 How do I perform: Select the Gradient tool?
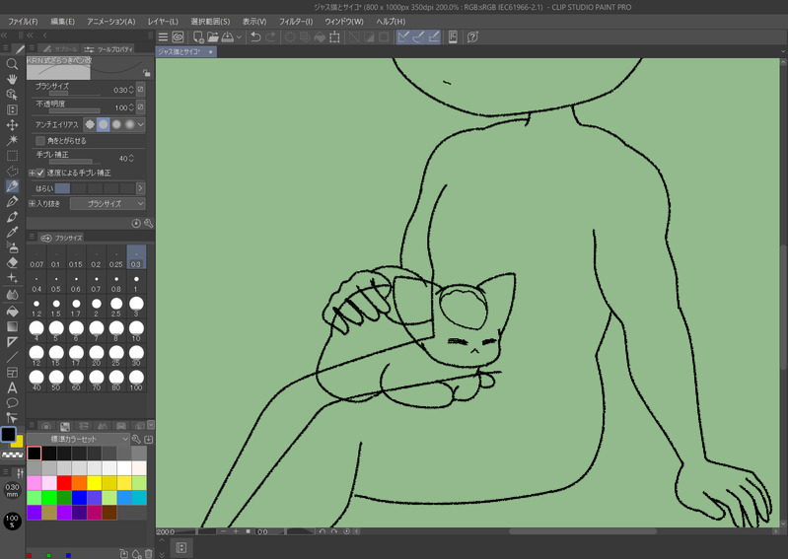[x=12, y=326]
